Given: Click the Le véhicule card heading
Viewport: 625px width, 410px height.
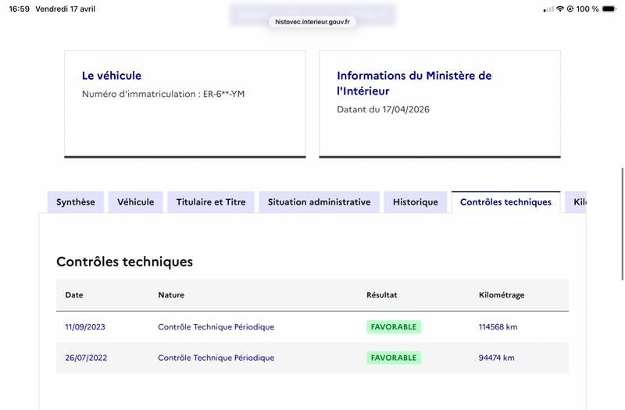Looking at the screenshot, I should pos(112,76).
